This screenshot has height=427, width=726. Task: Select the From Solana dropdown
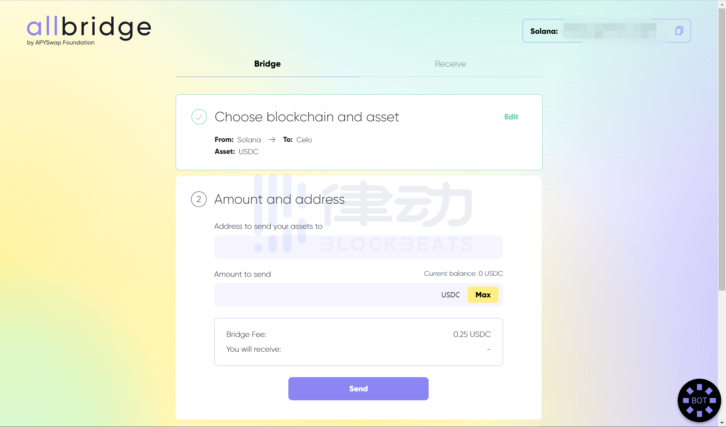(x=249, y=140)
